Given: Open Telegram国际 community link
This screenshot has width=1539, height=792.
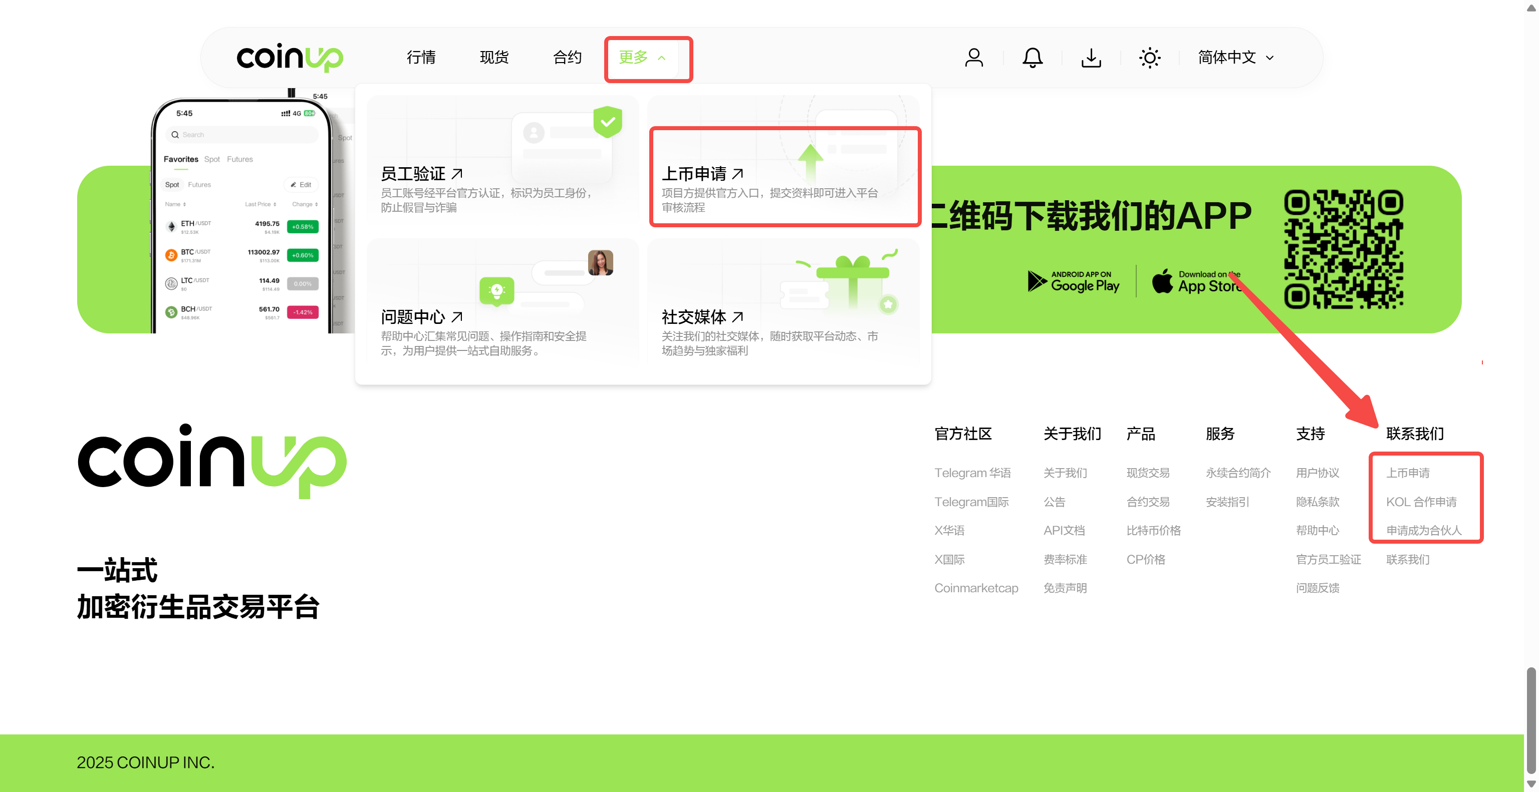Looking at the screenshot, I should coord(971,502).
